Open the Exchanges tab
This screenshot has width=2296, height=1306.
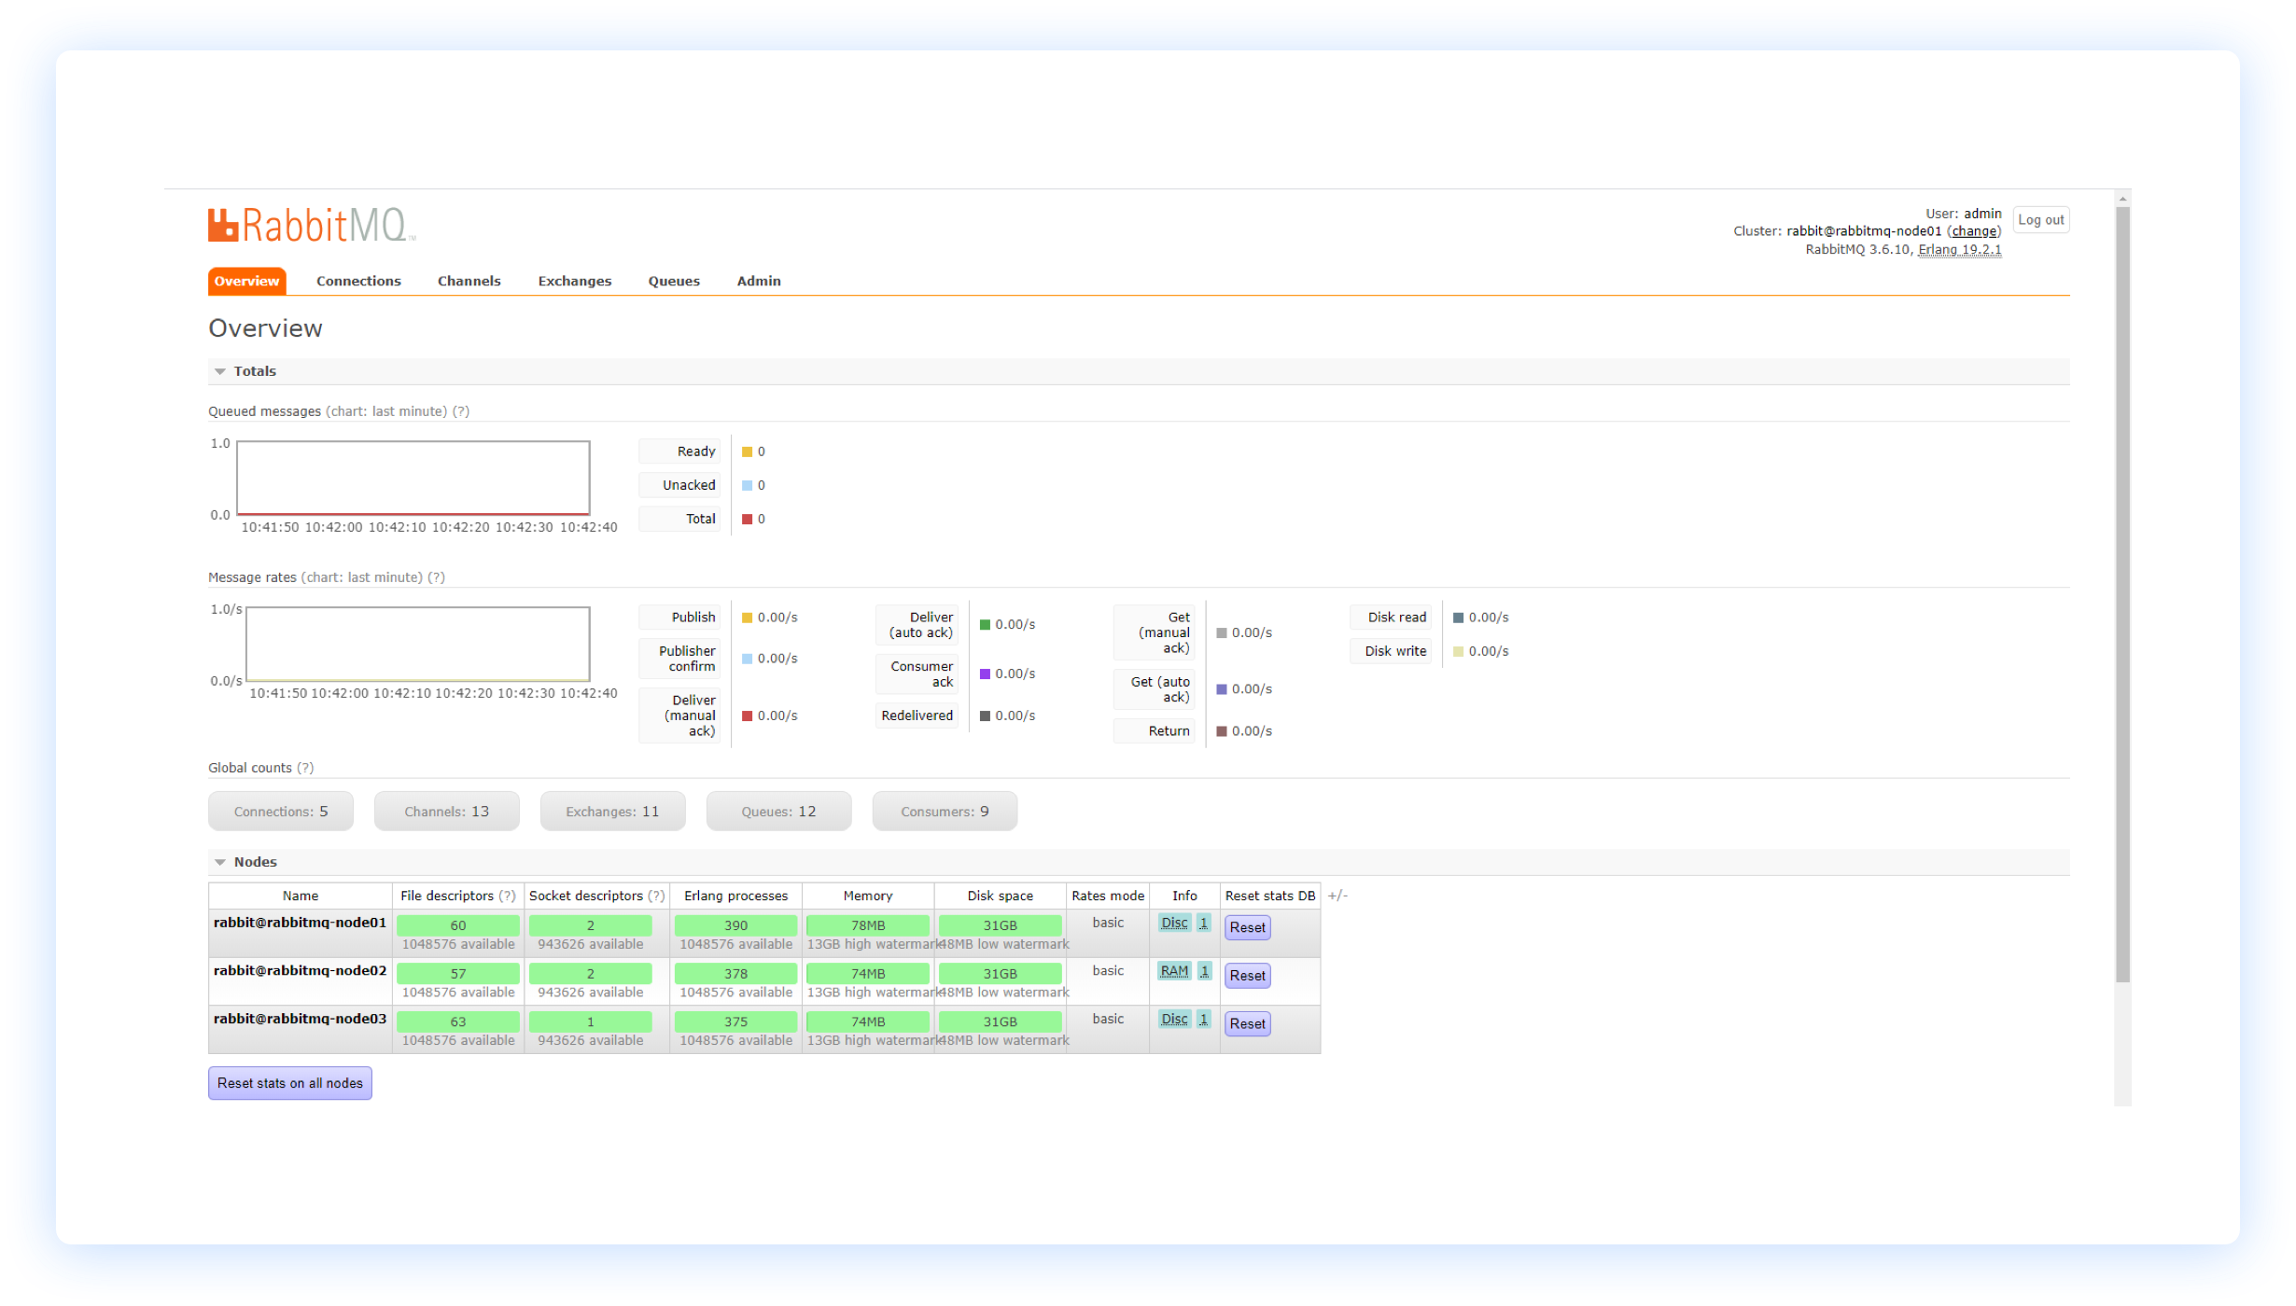(x=575, y=281)
